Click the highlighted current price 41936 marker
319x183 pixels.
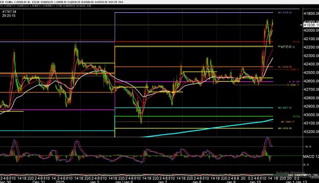click(x=311, y=25)
